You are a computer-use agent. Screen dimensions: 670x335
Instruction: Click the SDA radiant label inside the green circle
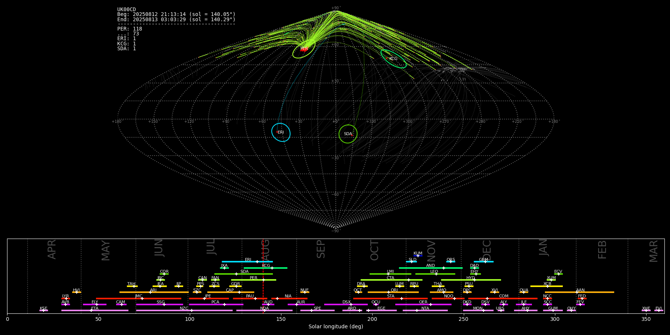[348, 134]
